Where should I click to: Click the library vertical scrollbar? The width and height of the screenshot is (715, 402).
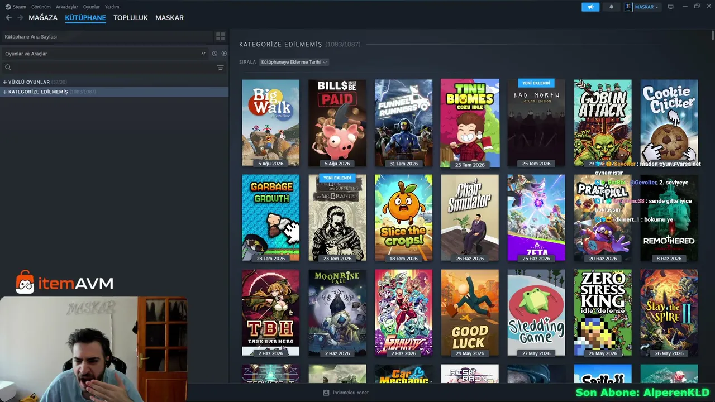coord(713,37)
